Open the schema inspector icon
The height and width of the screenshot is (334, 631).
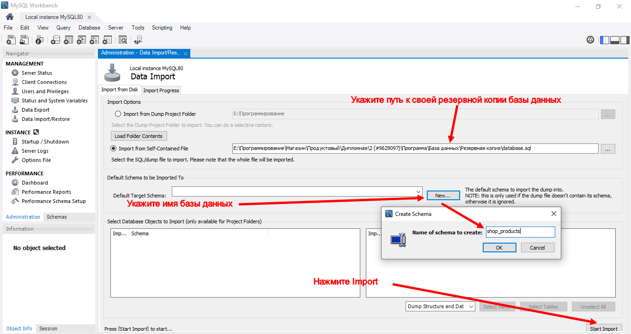(x=40, y=40)
